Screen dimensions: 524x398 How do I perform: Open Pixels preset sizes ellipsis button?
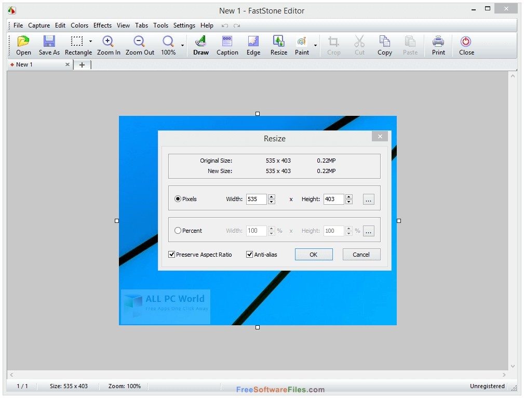click(369, 200)
